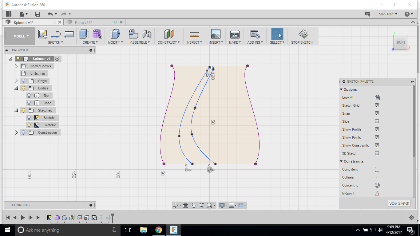Toggle visibility bulb of Top body
The image size is (420, 236).
(x=29, y=96)
